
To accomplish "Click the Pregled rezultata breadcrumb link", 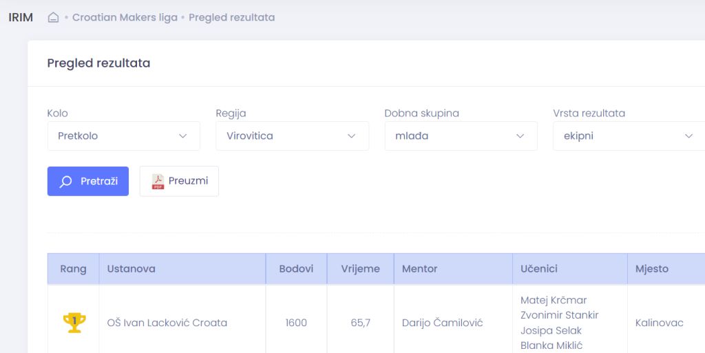I will point(231,17).
